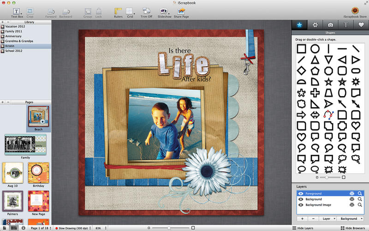Viewport: 369px width, 231px height.
Task: Select the Family page thumbnail
Action: coord(26,145)
